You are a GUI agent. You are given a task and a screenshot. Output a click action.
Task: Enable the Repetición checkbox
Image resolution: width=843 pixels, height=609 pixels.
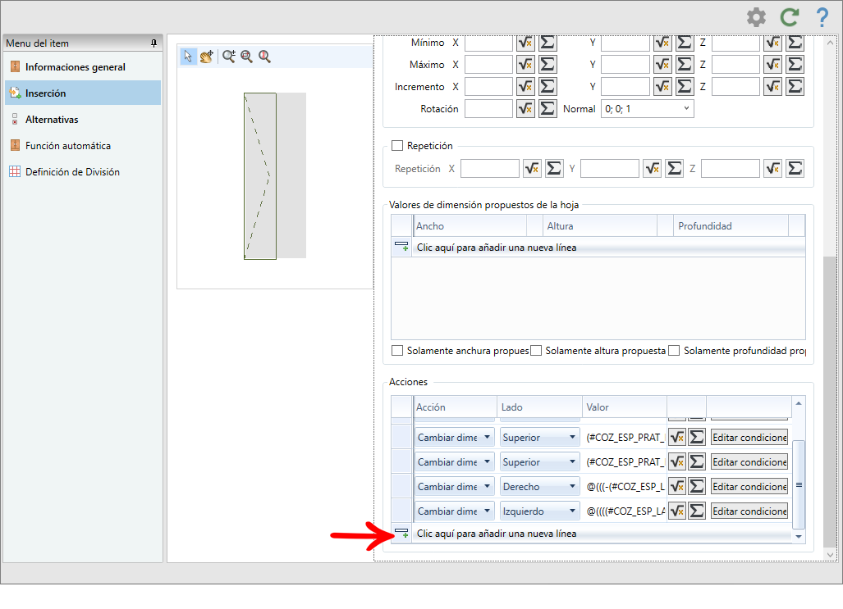click(397, 146)
